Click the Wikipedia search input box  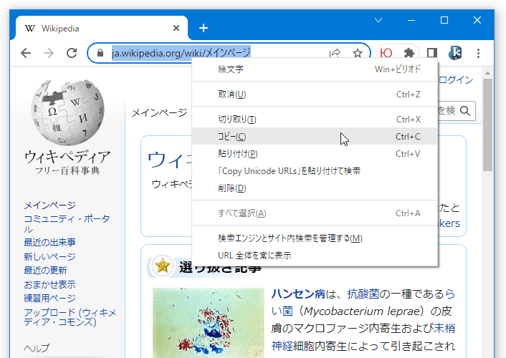(x=448, y=111)
